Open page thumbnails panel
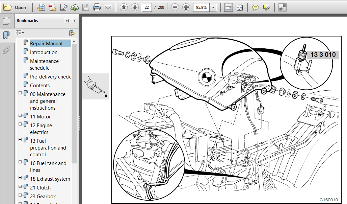The width and height of the screenshot is (347, 204). pos(7,21)
